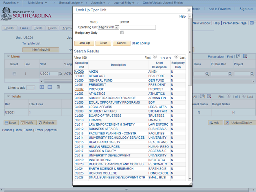The height and width of the screenshot is (192, 256).
Task: Open the Personalize Page link
Action: 235,23
